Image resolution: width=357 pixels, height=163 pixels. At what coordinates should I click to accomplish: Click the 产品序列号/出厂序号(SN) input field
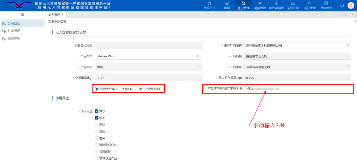pyautogui.click(x=297, y=89)
